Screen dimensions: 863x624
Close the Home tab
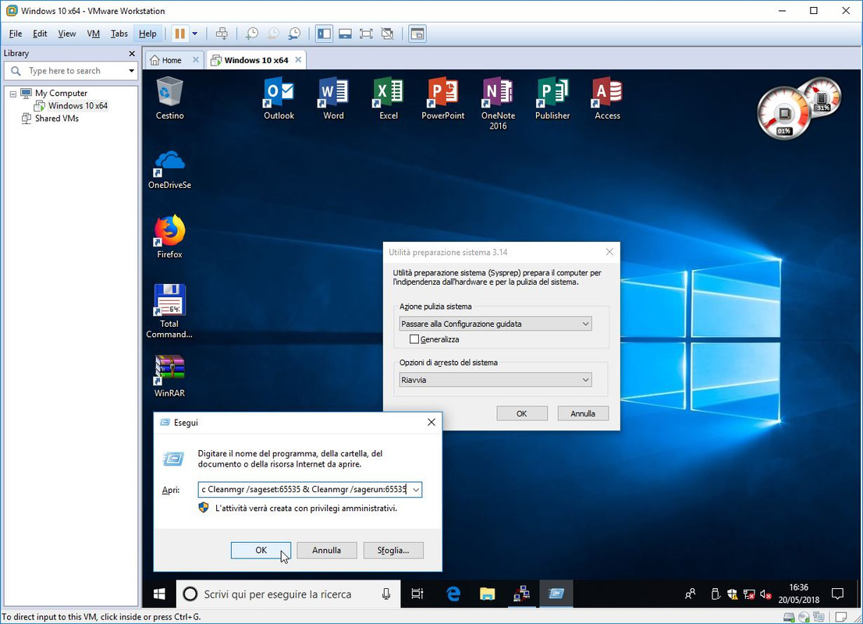[195, 59]
